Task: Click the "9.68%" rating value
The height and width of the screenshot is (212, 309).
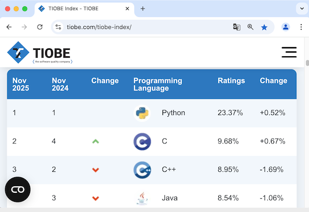Action: tap(228, 141)
